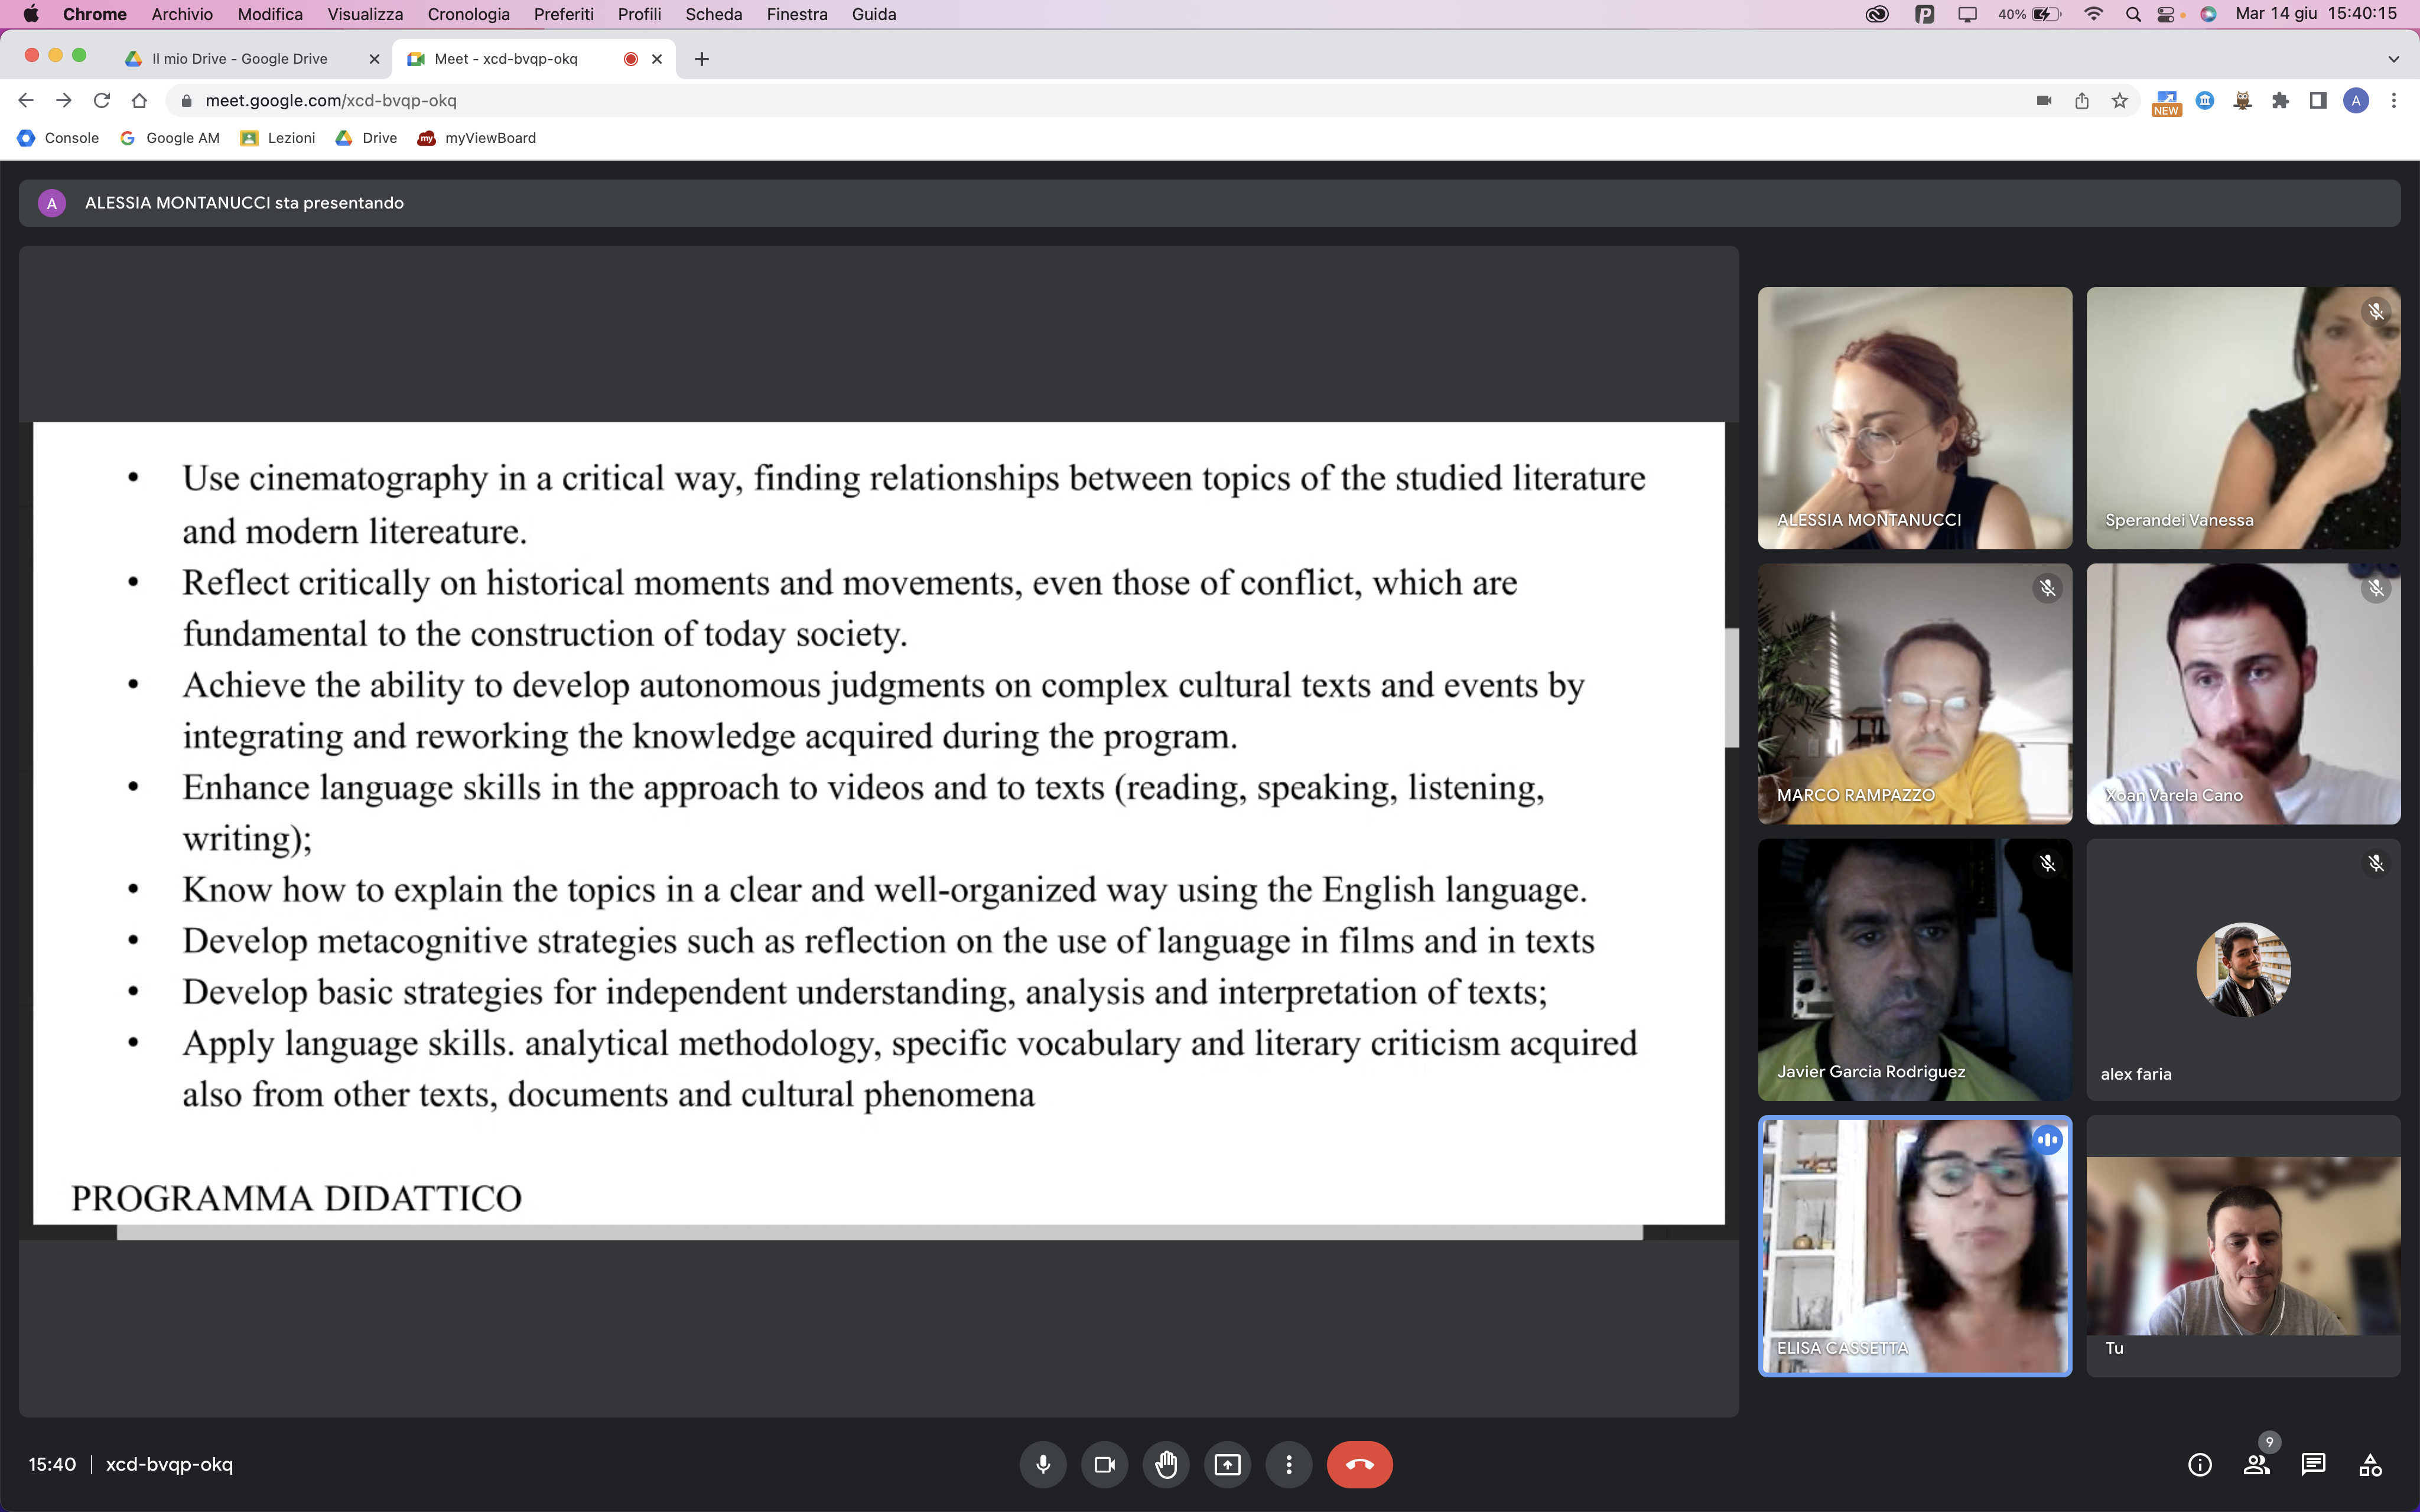Image resolution: width=2420 pixels, height=1512 pixels.
Task: Reload the Meet page
Action: coord(101,100)
